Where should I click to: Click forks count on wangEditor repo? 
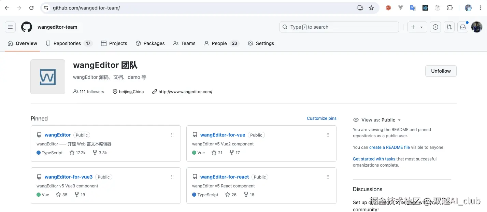coord(100,153)
